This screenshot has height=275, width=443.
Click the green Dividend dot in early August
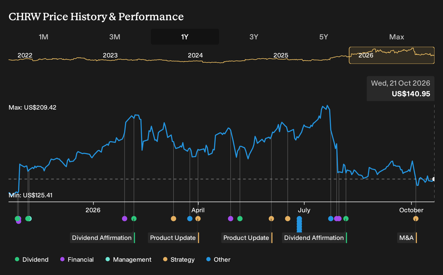[346, 219]
